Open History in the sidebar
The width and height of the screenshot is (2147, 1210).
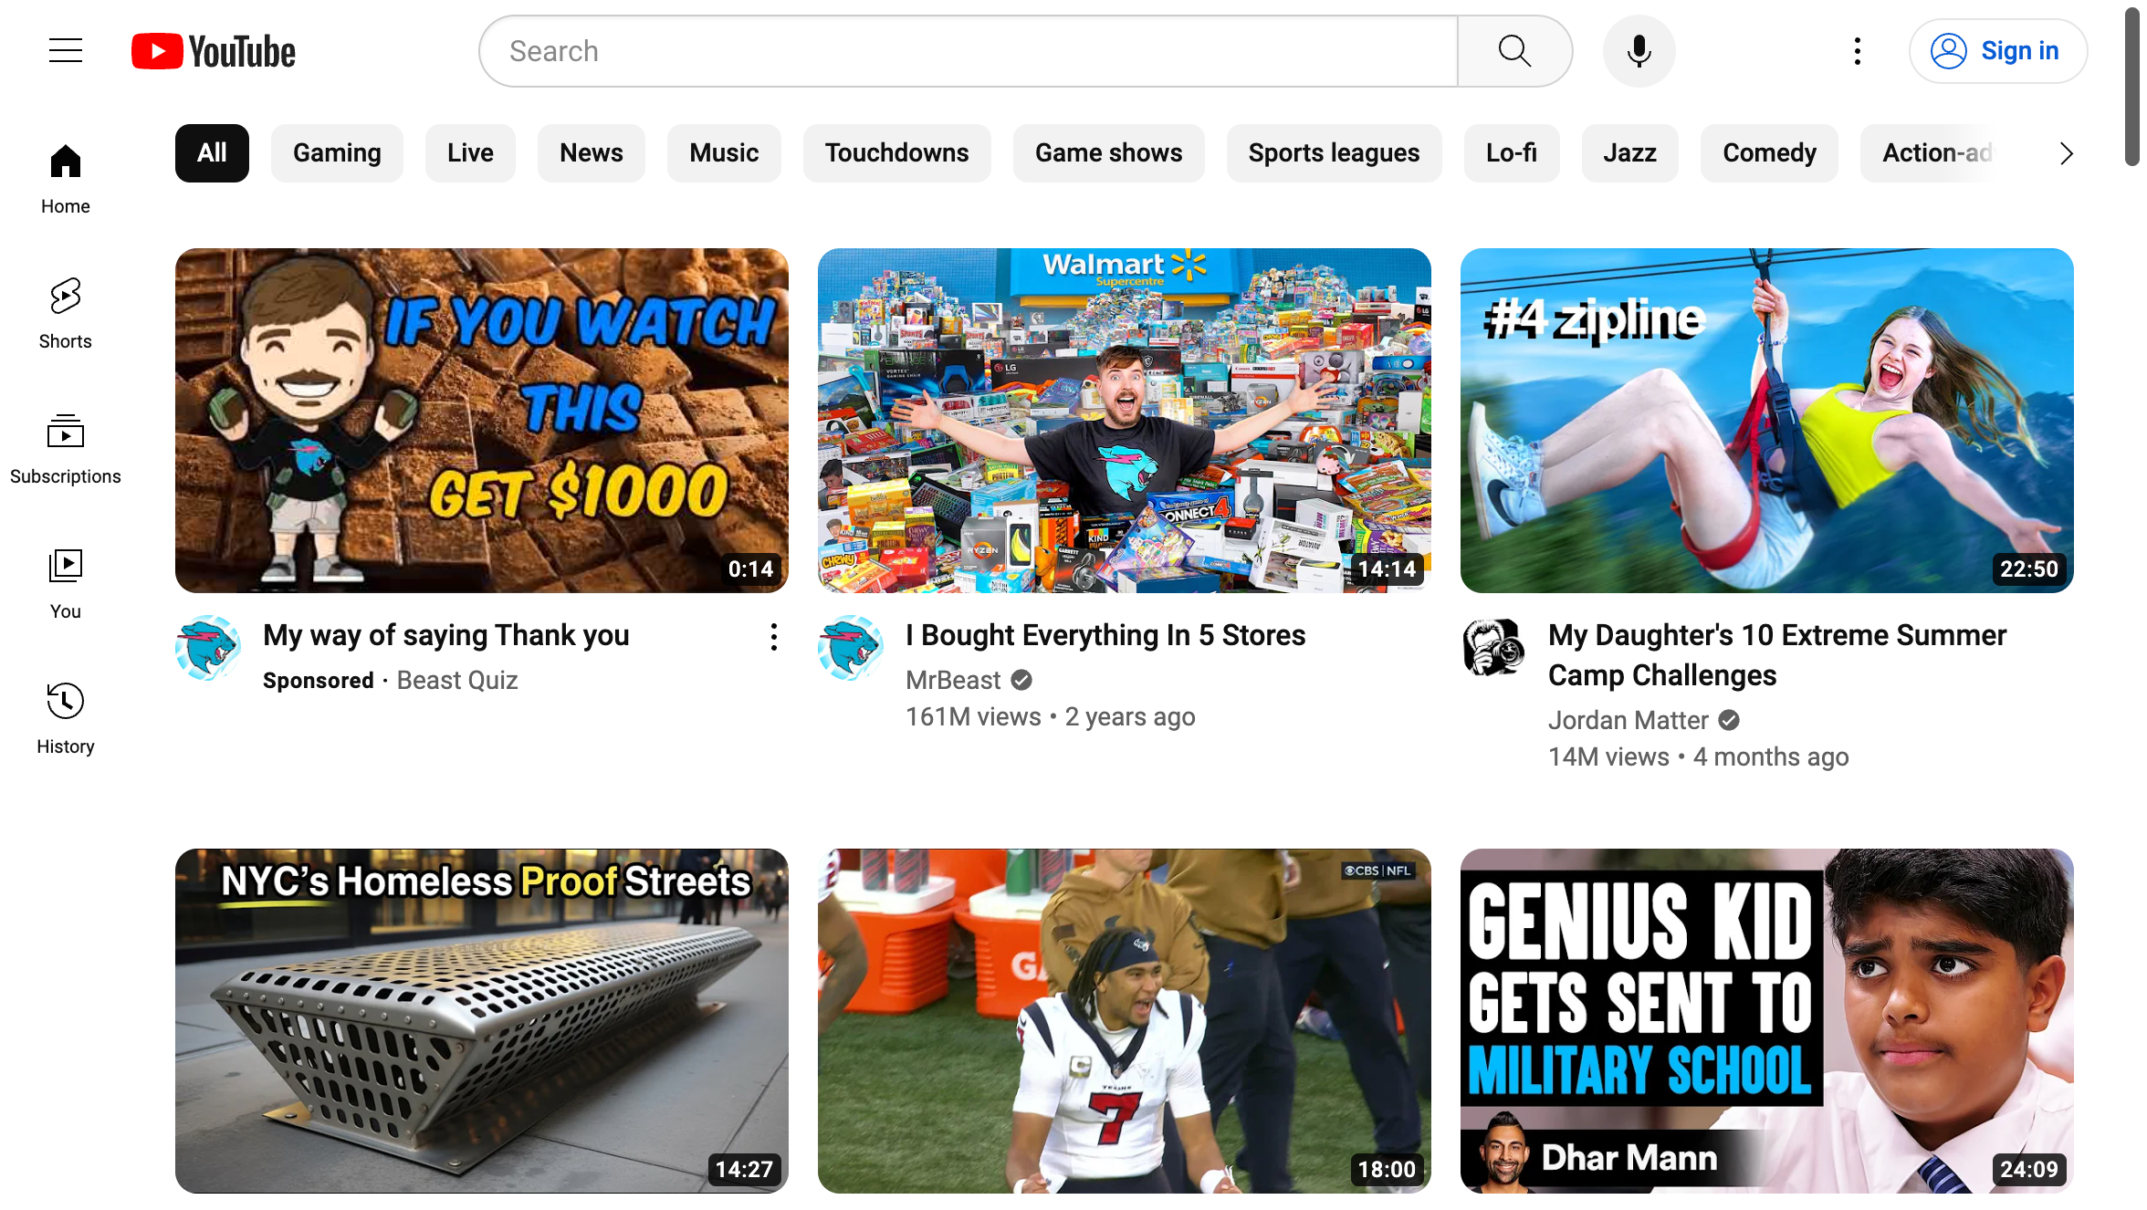click(x=66, y=718)
